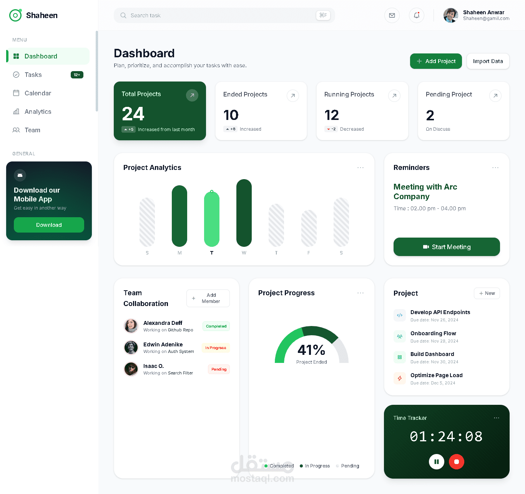The height and width of the screenshot is (494, 525).
Task: Toggle the Pending legend item
Action: [x=347, y=466]
